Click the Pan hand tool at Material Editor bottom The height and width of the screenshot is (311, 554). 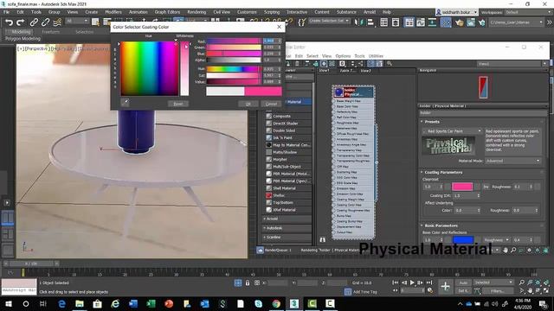(506, 250)
